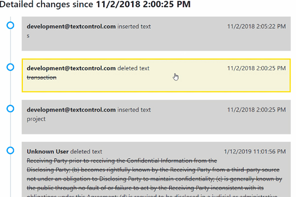Viewport: 296px width, 197px height.
Task: Open the change card with inserted text "s"
Action: [x=156, y=34]
